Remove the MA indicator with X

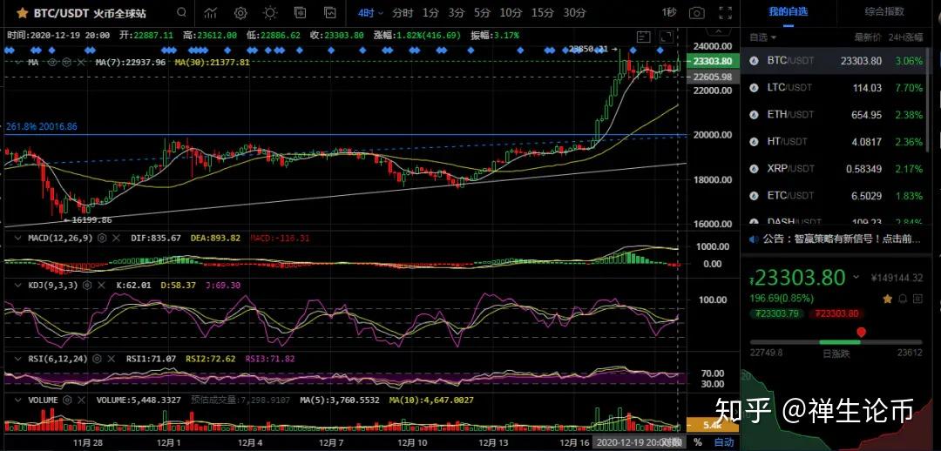pyautogui.click(x=80, y=62)
